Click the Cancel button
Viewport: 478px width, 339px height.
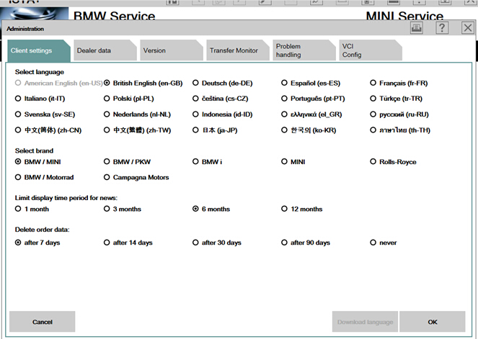click(42, 322)
